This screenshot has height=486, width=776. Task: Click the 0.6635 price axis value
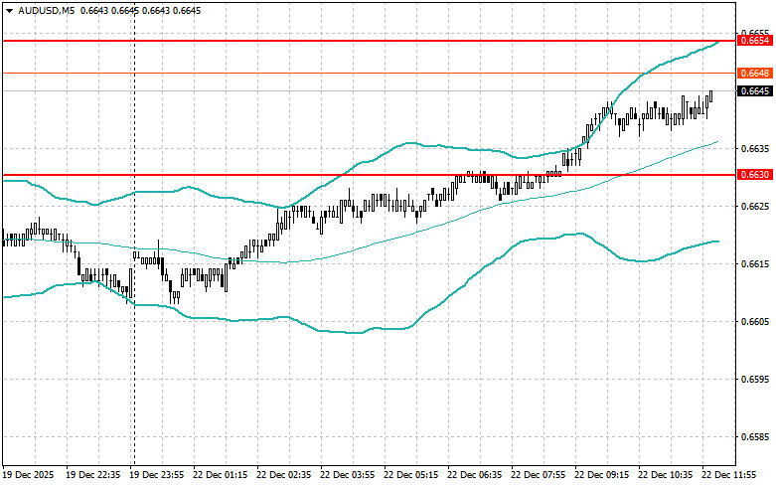tap(755, 148)
